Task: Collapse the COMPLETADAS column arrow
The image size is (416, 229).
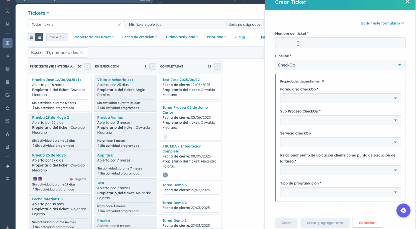Action: coord(218,66)
